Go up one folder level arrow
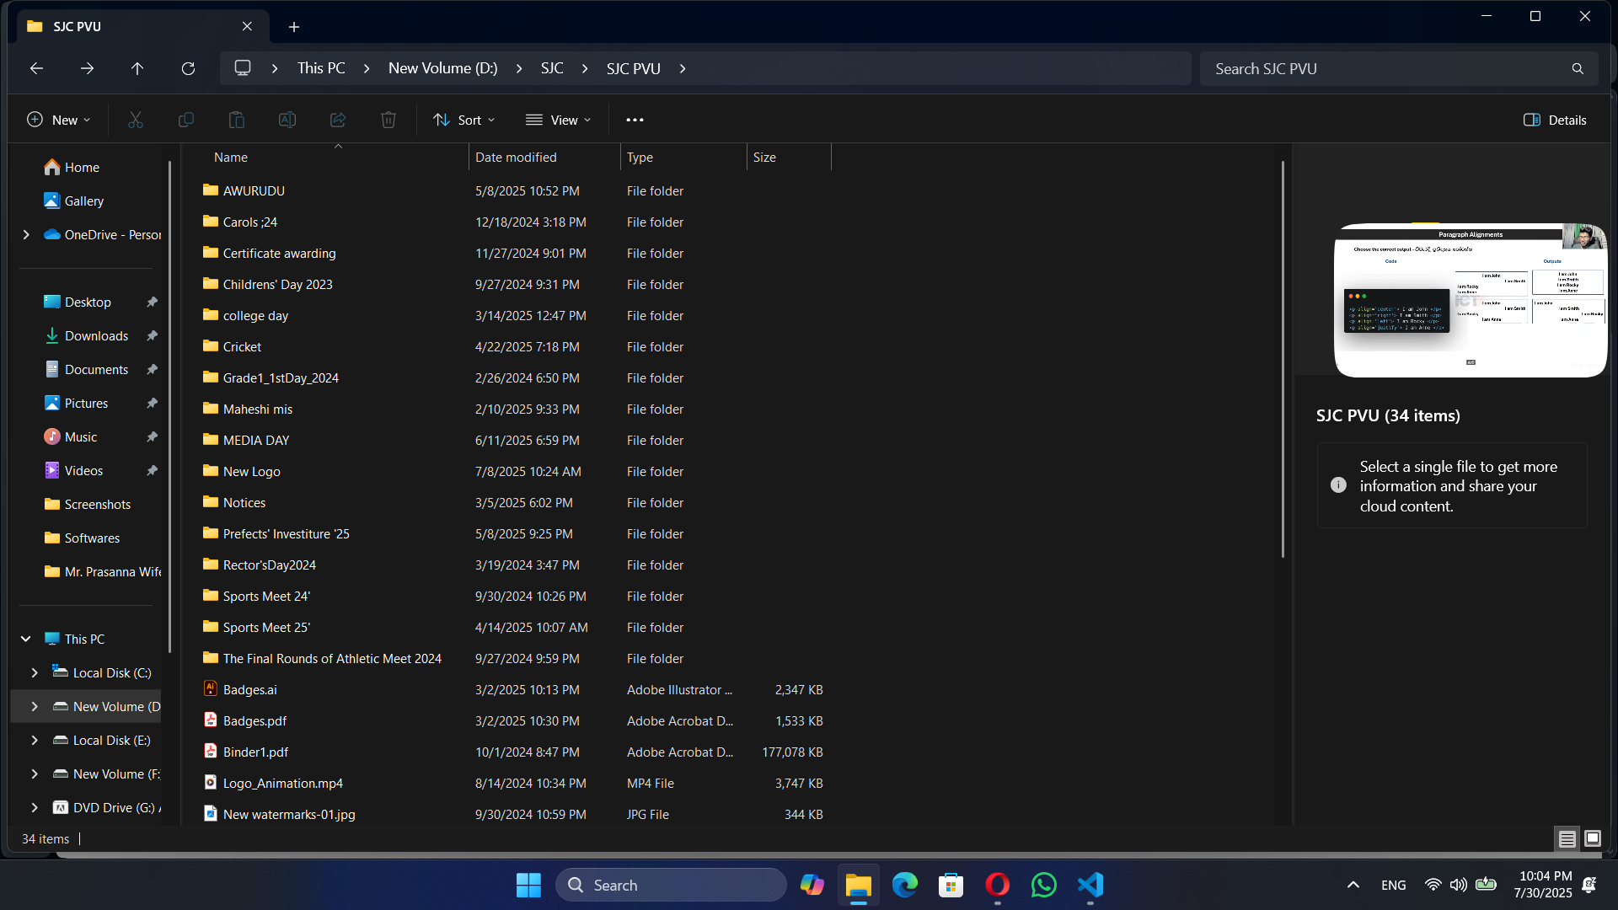The height and width of the screenshot is (910, 1618). point(137,68)
